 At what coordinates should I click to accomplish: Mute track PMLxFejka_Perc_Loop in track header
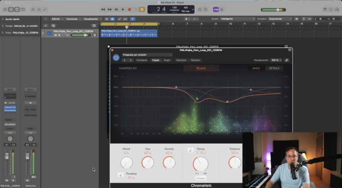(55, 35)
